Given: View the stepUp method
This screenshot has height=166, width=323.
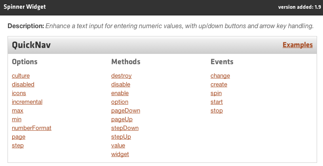Looking at the screenshot, I should [121, 137].
